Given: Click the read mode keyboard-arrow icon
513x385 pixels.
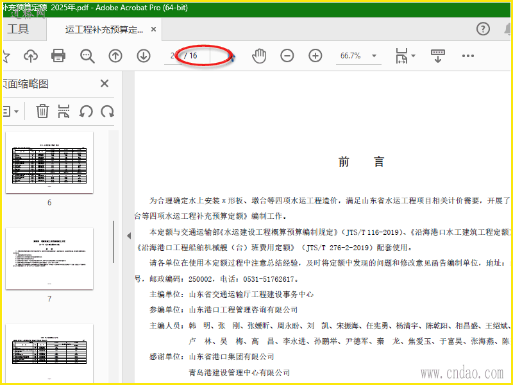Looking at the screenshot, I should pos(438,56).
